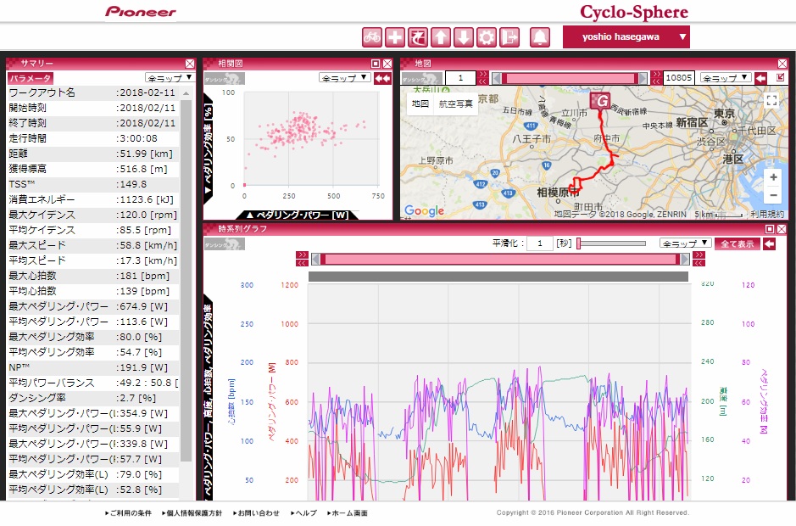Open map in external window icon
The height and width of the screenshot is (526, 796).
(x=780, y=78)
